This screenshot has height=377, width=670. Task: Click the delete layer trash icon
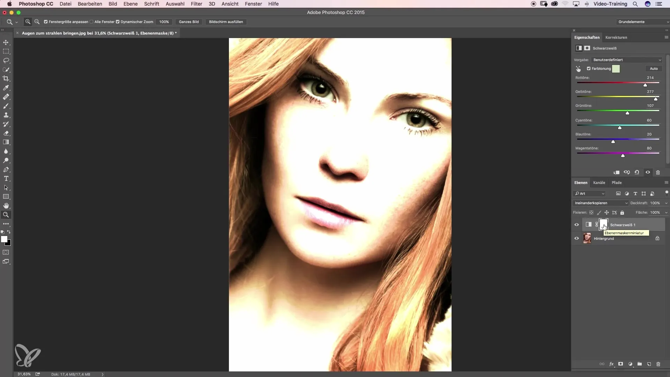658,364
